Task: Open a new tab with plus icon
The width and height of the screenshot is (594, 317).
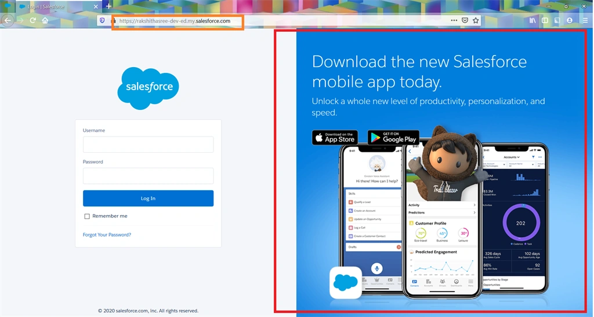Action: coord(108,6)
